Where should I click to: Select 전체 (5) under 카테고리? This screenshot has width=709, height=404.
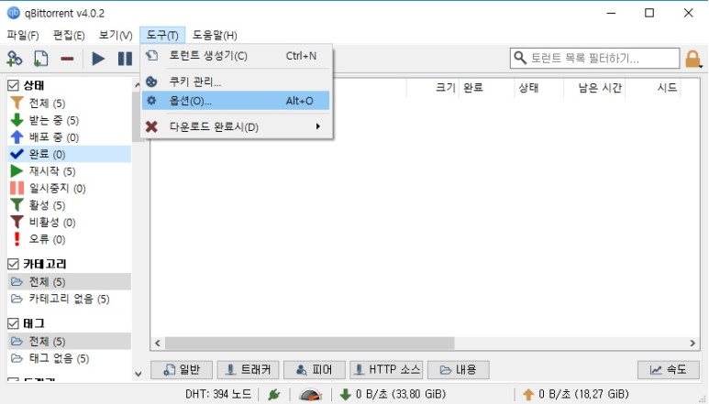tap(69, 281)
